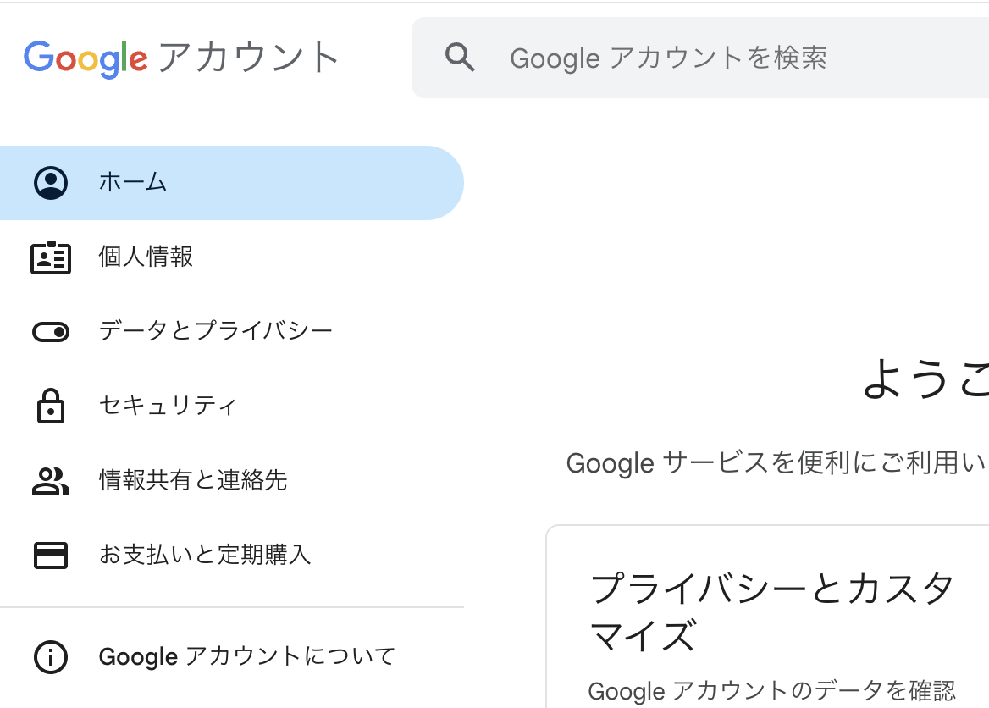Open お支払いと定期購入 page
Screen dimensions: 989x708
[x=205, y=555]
